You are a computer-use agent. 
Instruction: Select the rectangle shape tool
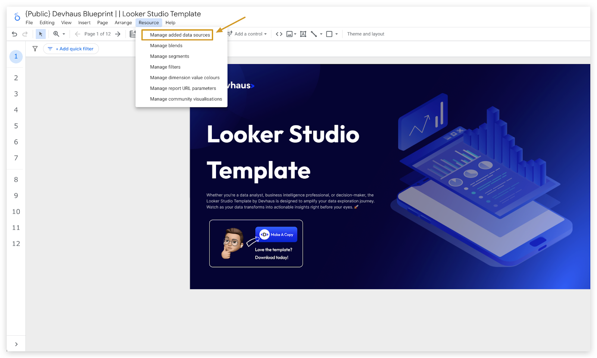click(329, 34)
